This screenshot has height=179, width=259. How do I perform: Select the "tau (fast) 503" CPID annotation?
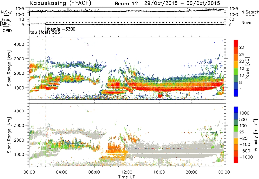(45, 32)
